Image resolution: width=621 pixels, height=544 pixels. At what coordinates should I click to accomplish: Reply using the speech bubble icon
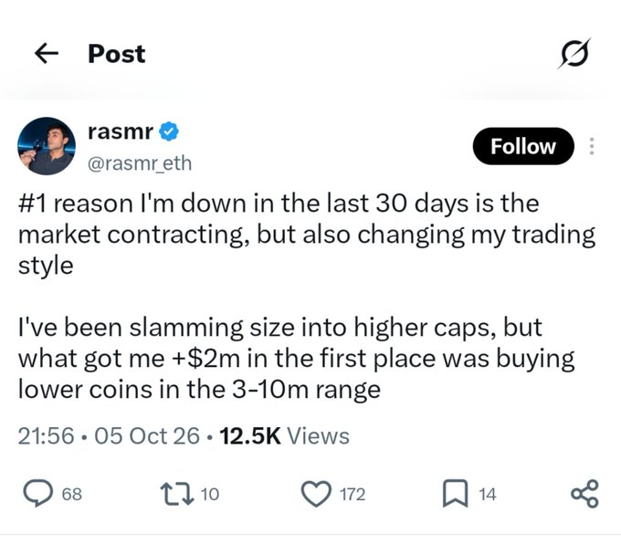(38, 493)
